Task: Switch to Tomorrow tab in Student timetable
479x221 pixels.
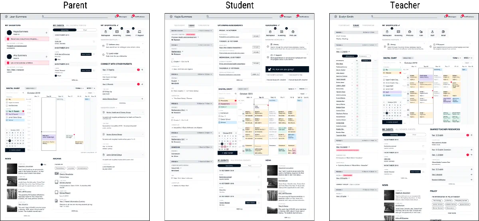Action: (204, 25)
